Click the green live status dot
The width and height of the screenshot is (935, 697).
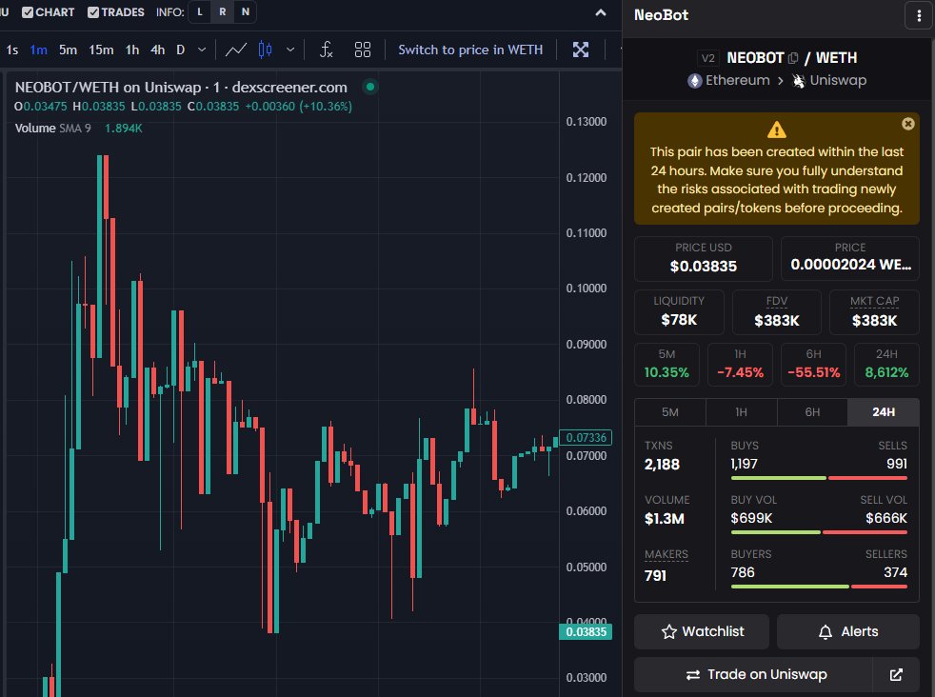370,87
